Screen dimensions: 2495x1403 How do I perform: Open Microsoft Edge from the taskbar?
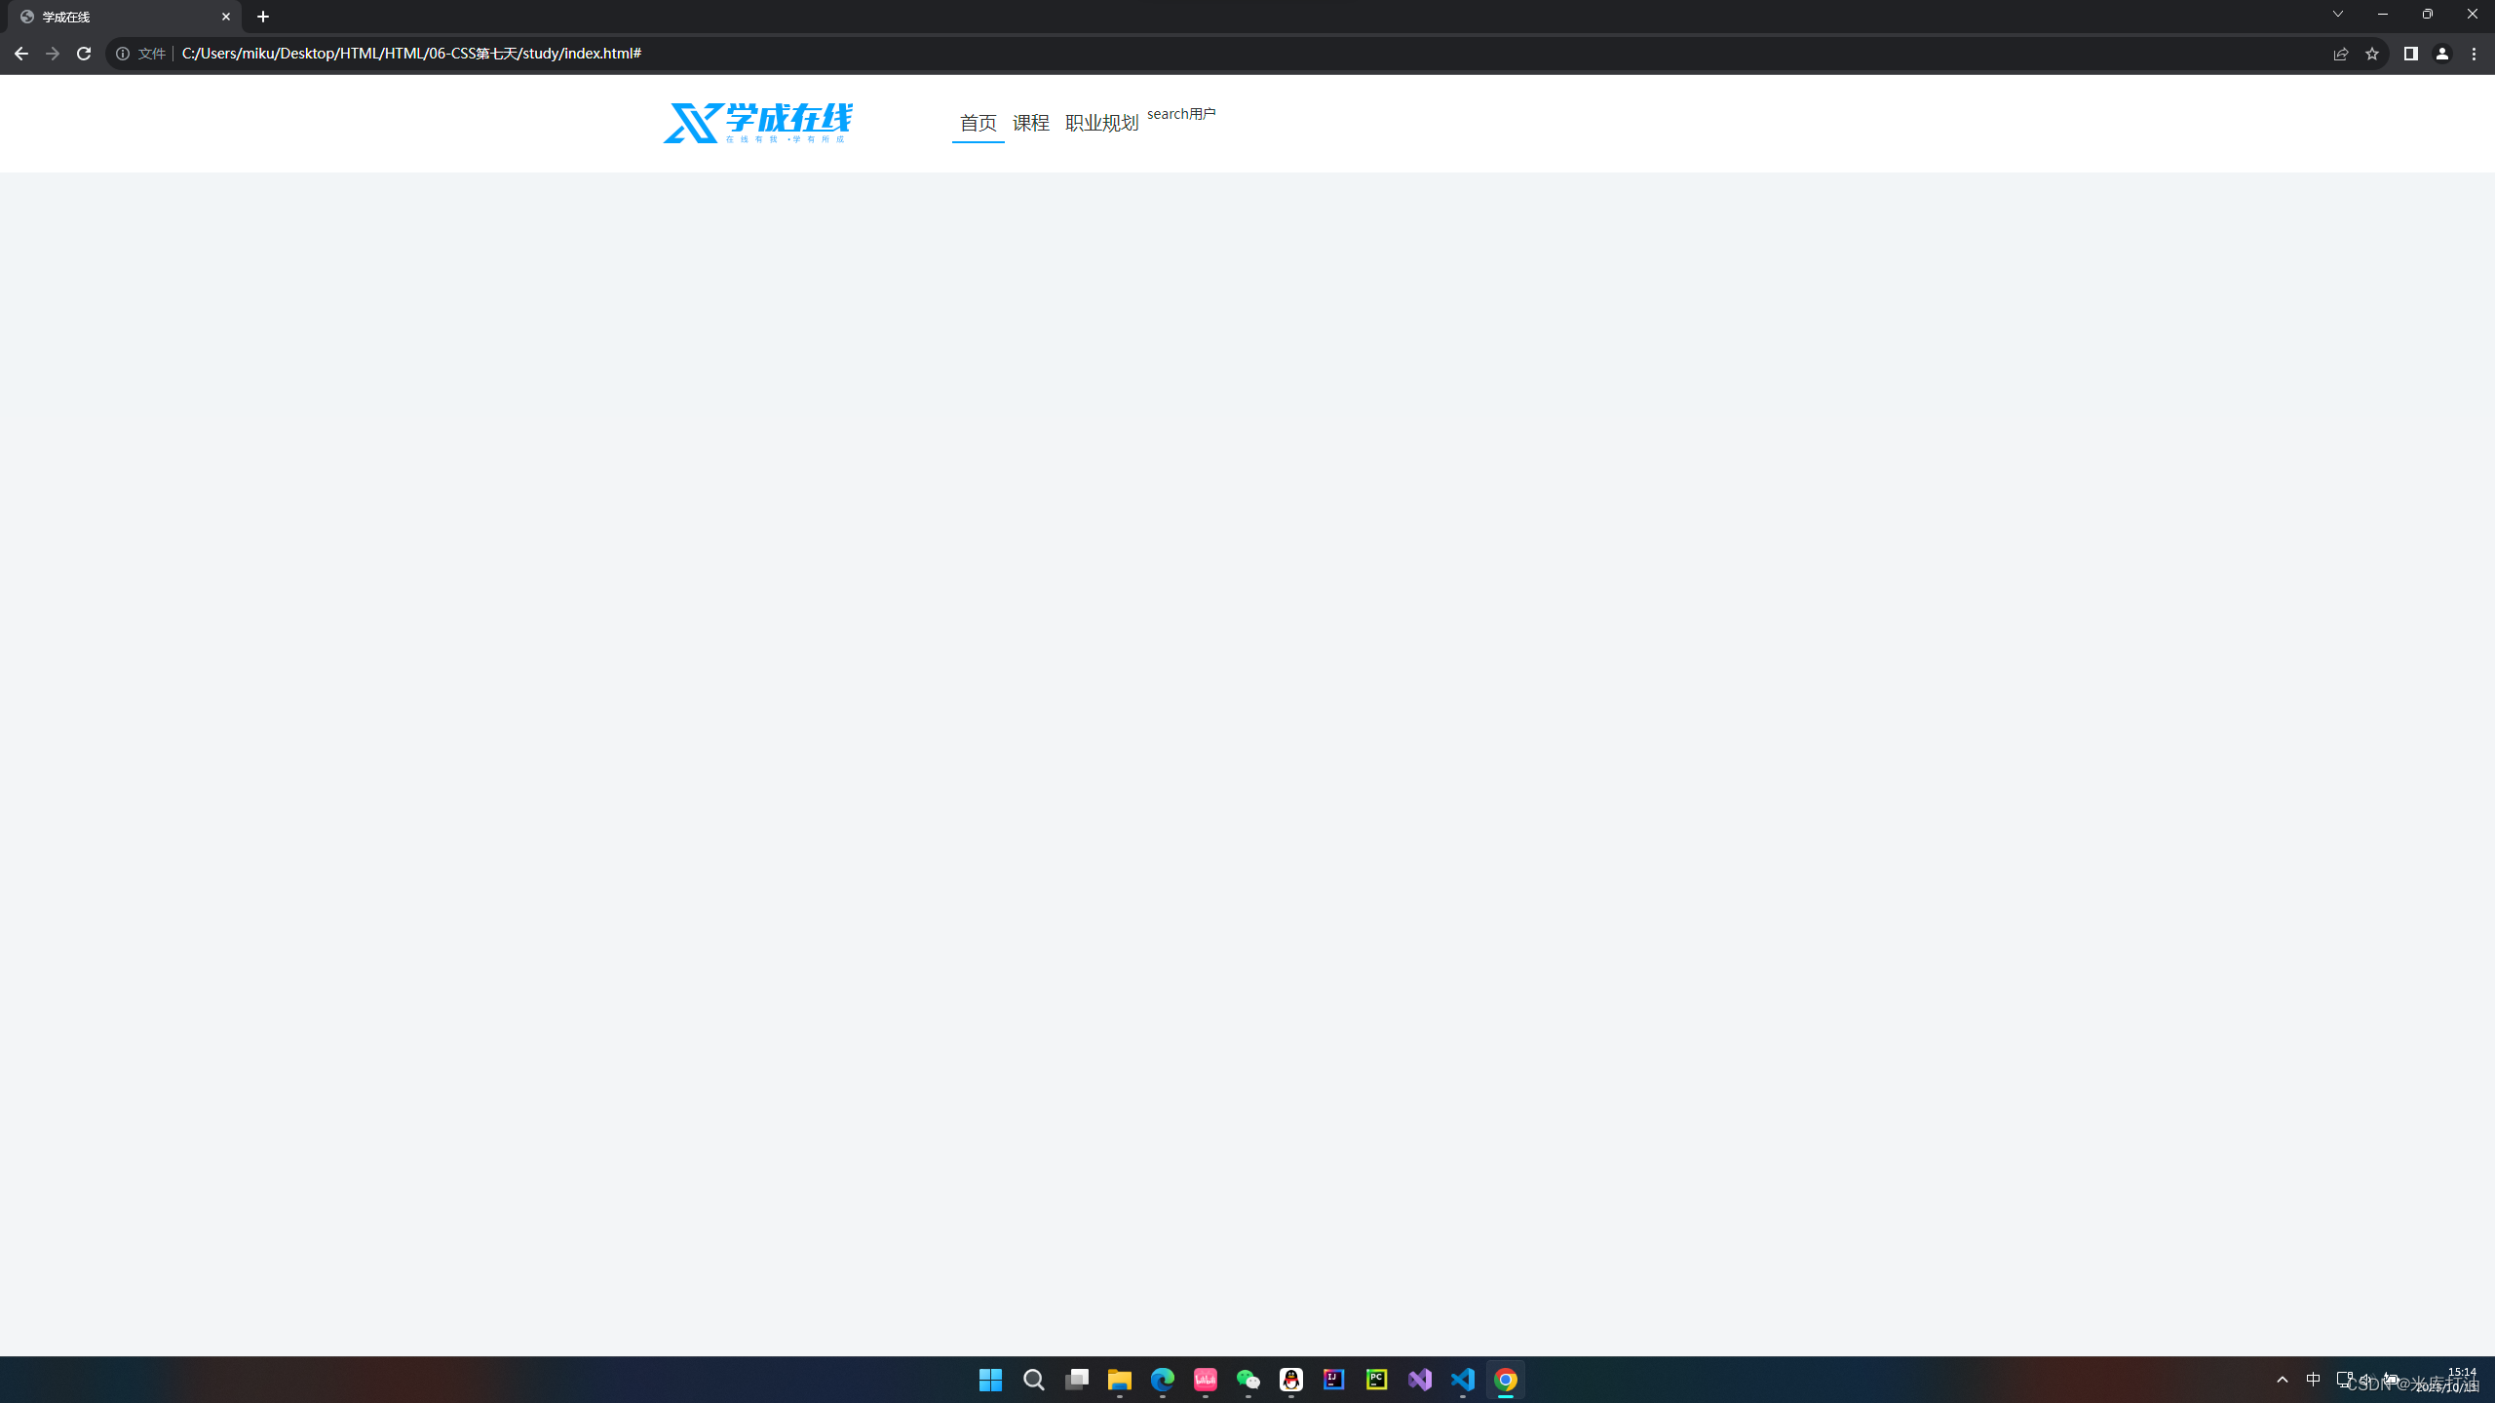click(1162, 1380)
